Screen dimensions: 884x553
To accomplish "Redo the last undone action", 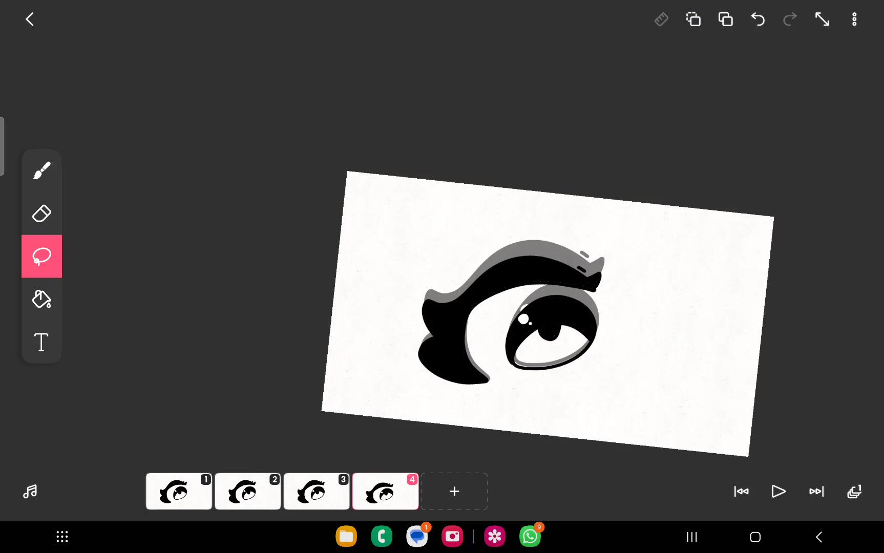I will point(790,19).
